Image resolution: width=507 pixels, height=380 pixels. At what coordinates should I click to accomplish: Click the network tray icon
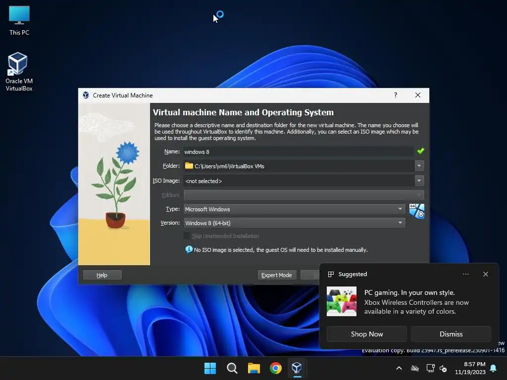tap(430, 368)
